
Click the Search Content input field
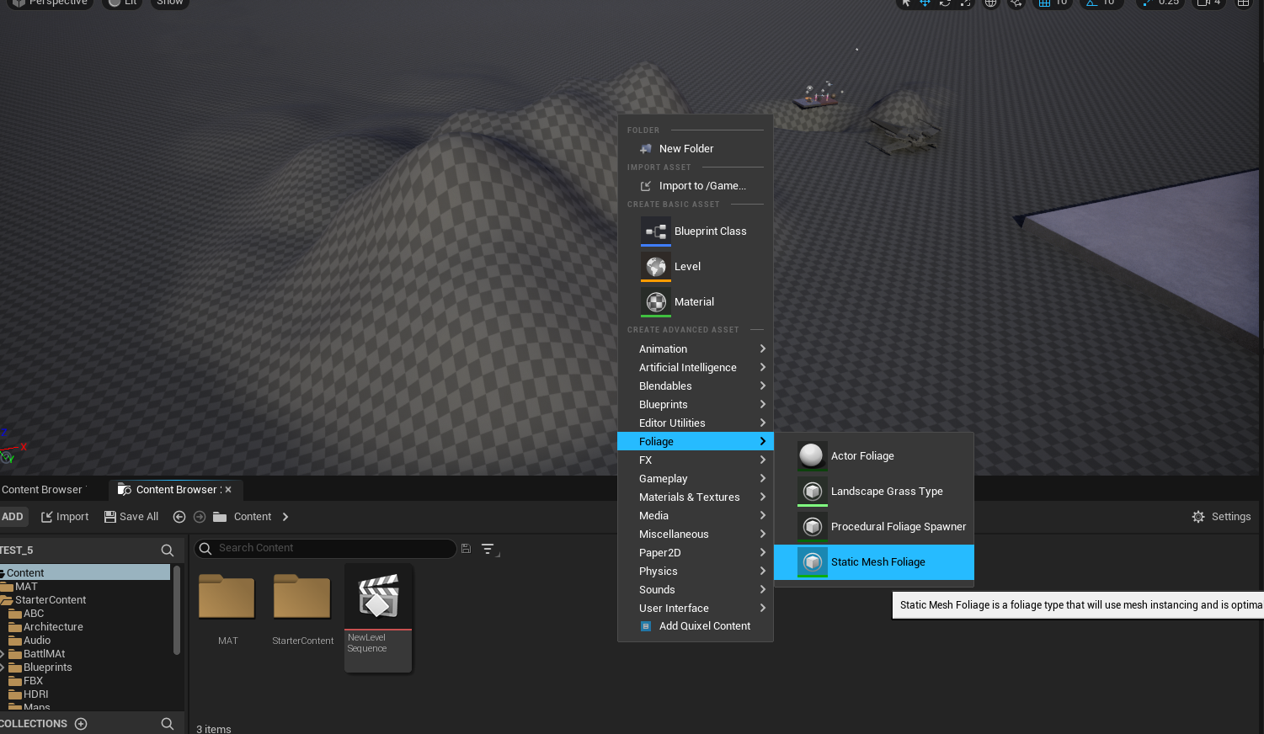[x=325, y=548]
